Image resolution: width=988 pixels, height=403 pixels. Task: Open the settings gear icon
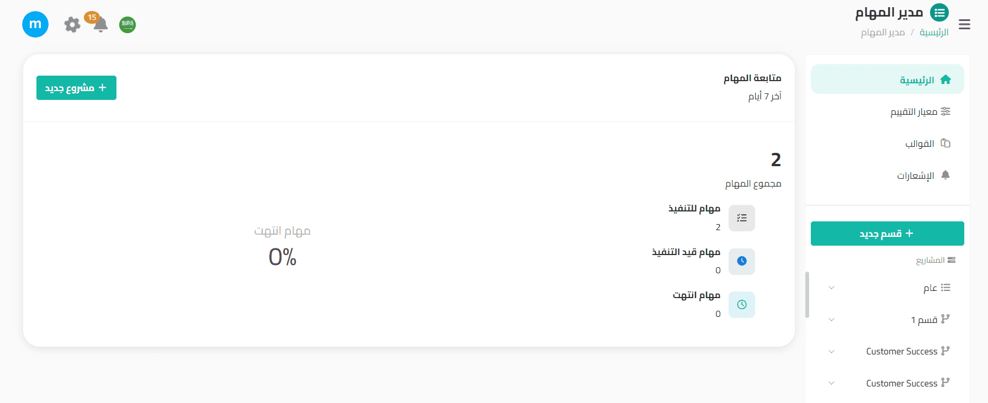[72, 25]
